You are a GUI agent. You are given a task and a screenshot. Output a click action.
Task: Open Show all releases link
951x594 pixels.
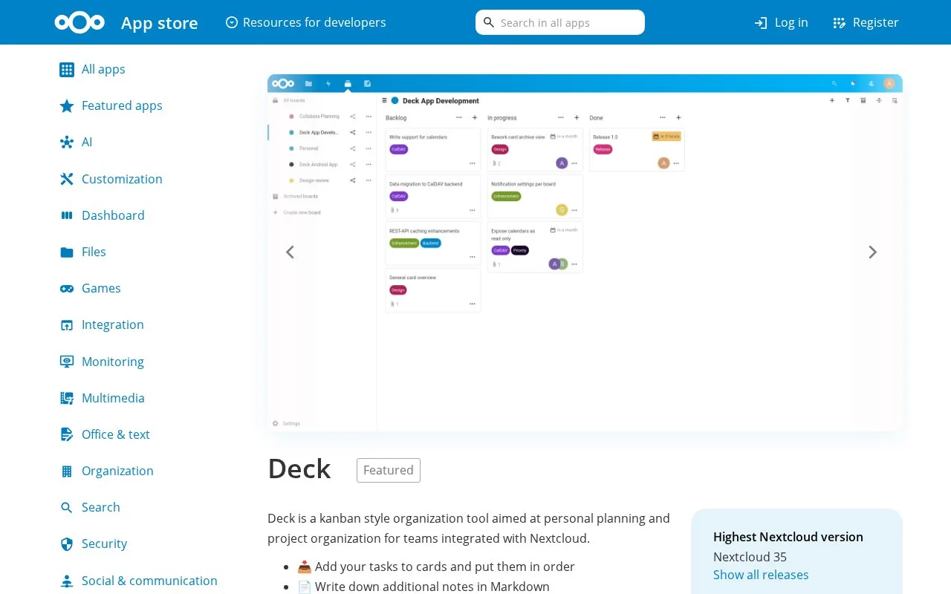pos(761,575)
